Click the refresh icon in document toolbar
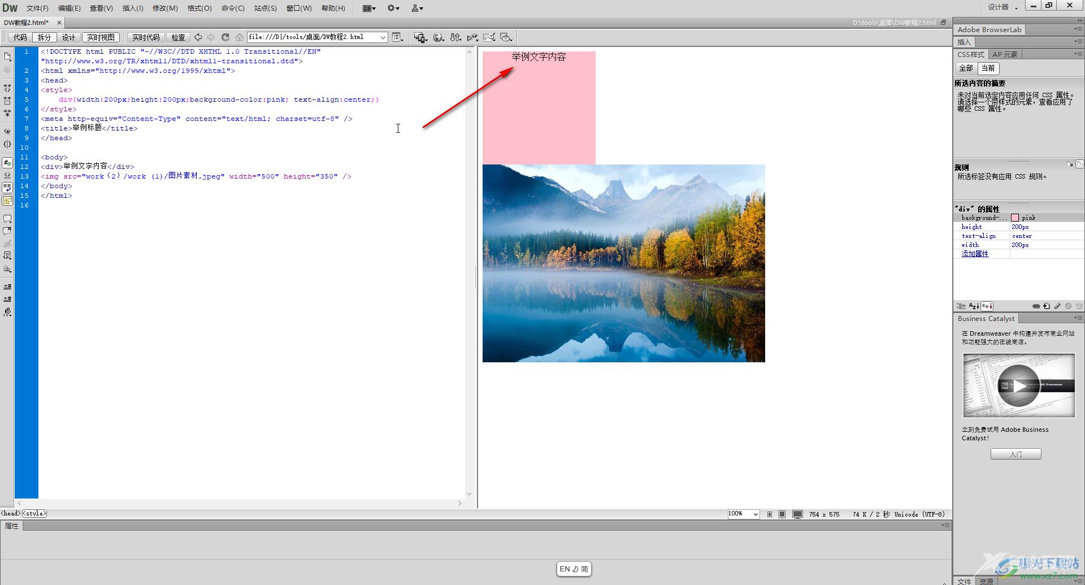 click(x=225, y=37)
